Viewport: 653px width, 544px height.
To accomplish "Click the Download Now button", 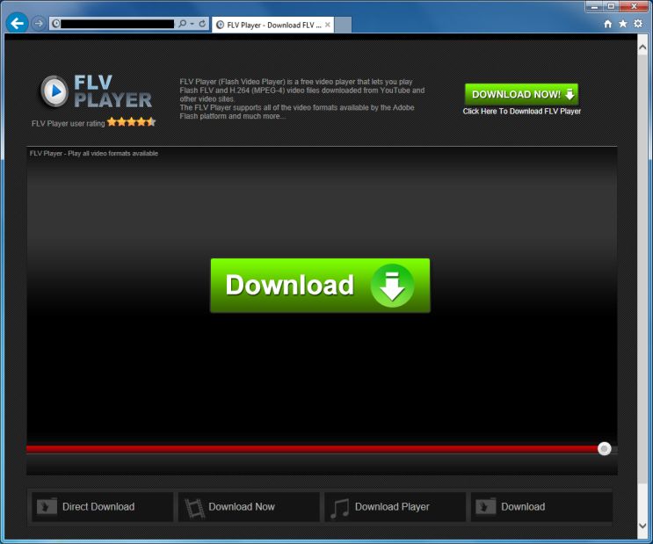I will click(249, 507).
